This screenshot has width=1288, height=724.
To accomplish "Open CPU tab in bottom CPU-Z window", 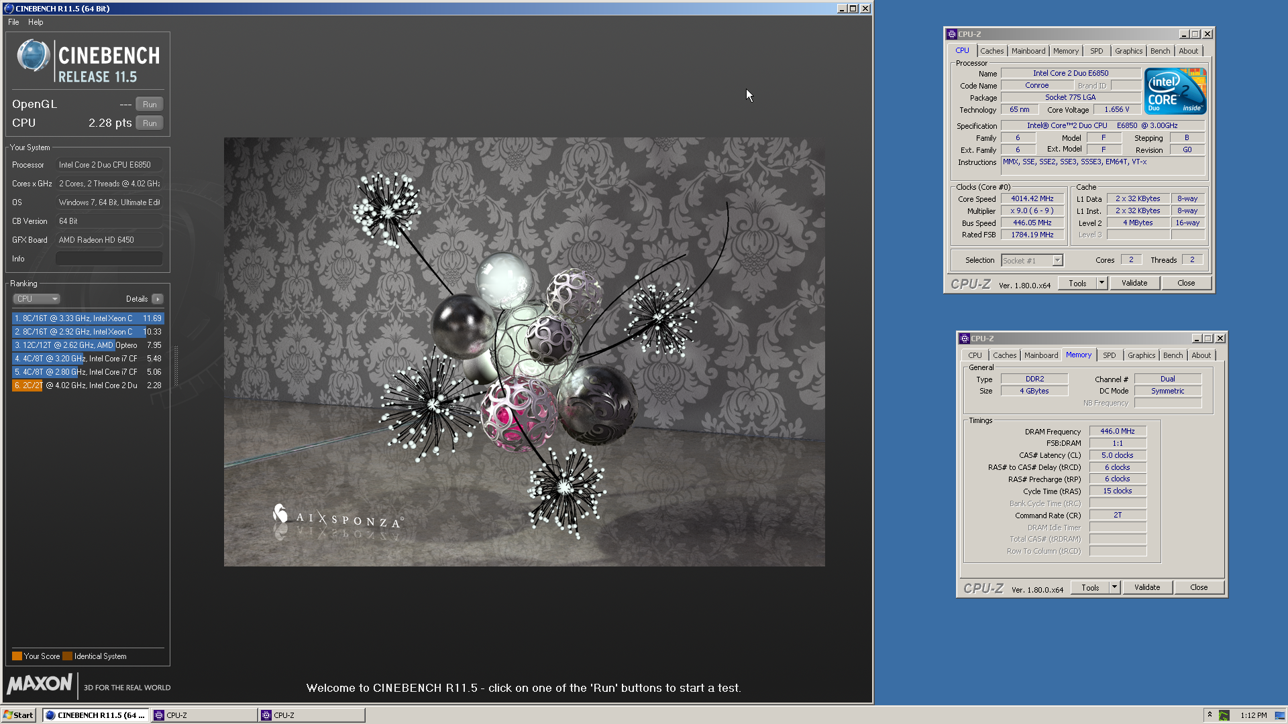I will (x=975, y=355).
